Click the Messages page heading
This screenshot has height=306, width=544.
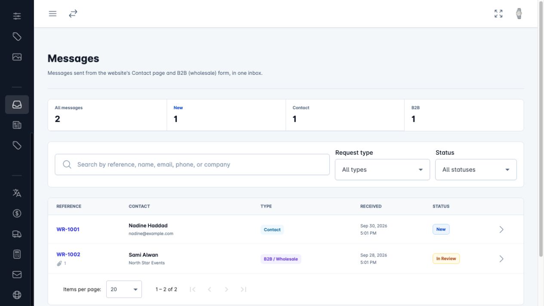point(73,58)
